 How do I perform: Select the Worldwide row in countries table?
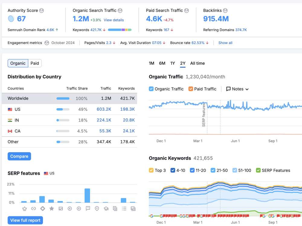tap(69, 99)
